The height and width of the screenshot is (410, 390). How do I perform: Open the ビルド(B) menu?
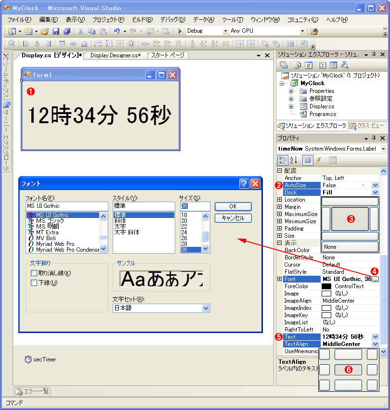pos(143,20)
